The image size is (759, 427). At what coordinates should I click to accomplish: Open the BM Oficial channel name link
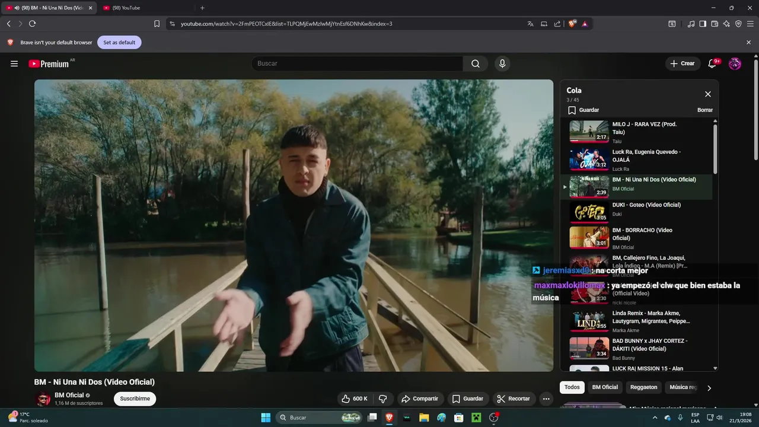69,395
